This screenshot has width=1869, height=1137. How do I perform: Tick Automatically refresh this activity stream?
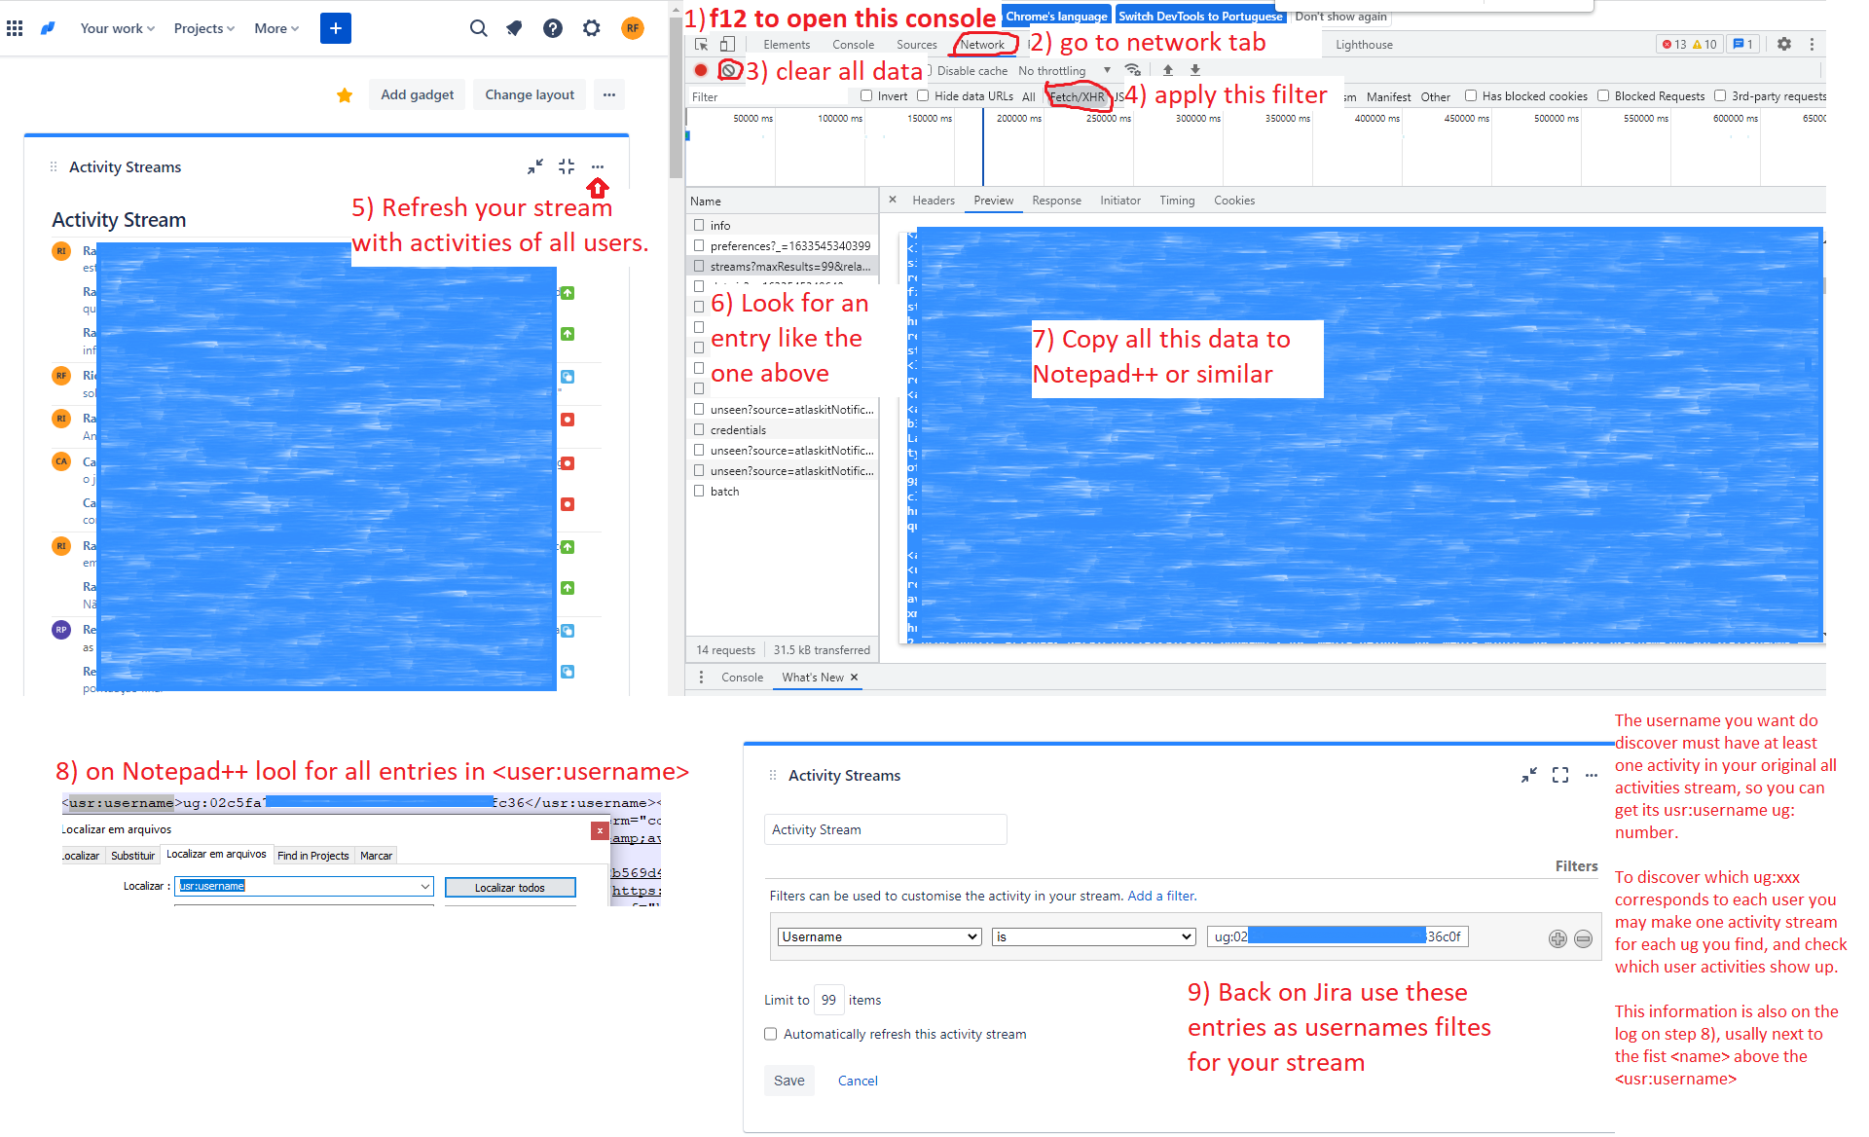tap(771, 1034)
